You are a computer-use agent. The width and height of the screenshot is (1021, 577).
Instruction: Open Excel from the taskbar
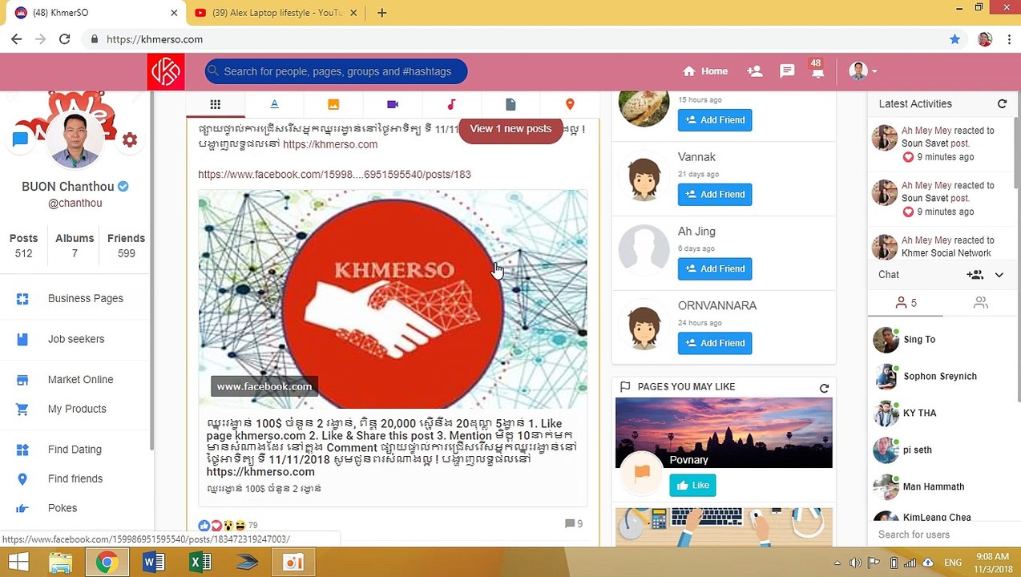(x=200, y=563)
